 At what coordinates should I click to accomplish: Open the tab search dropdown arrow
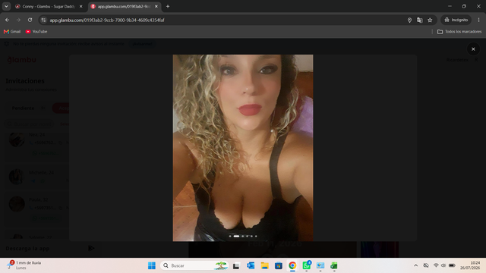click(6, 6)
